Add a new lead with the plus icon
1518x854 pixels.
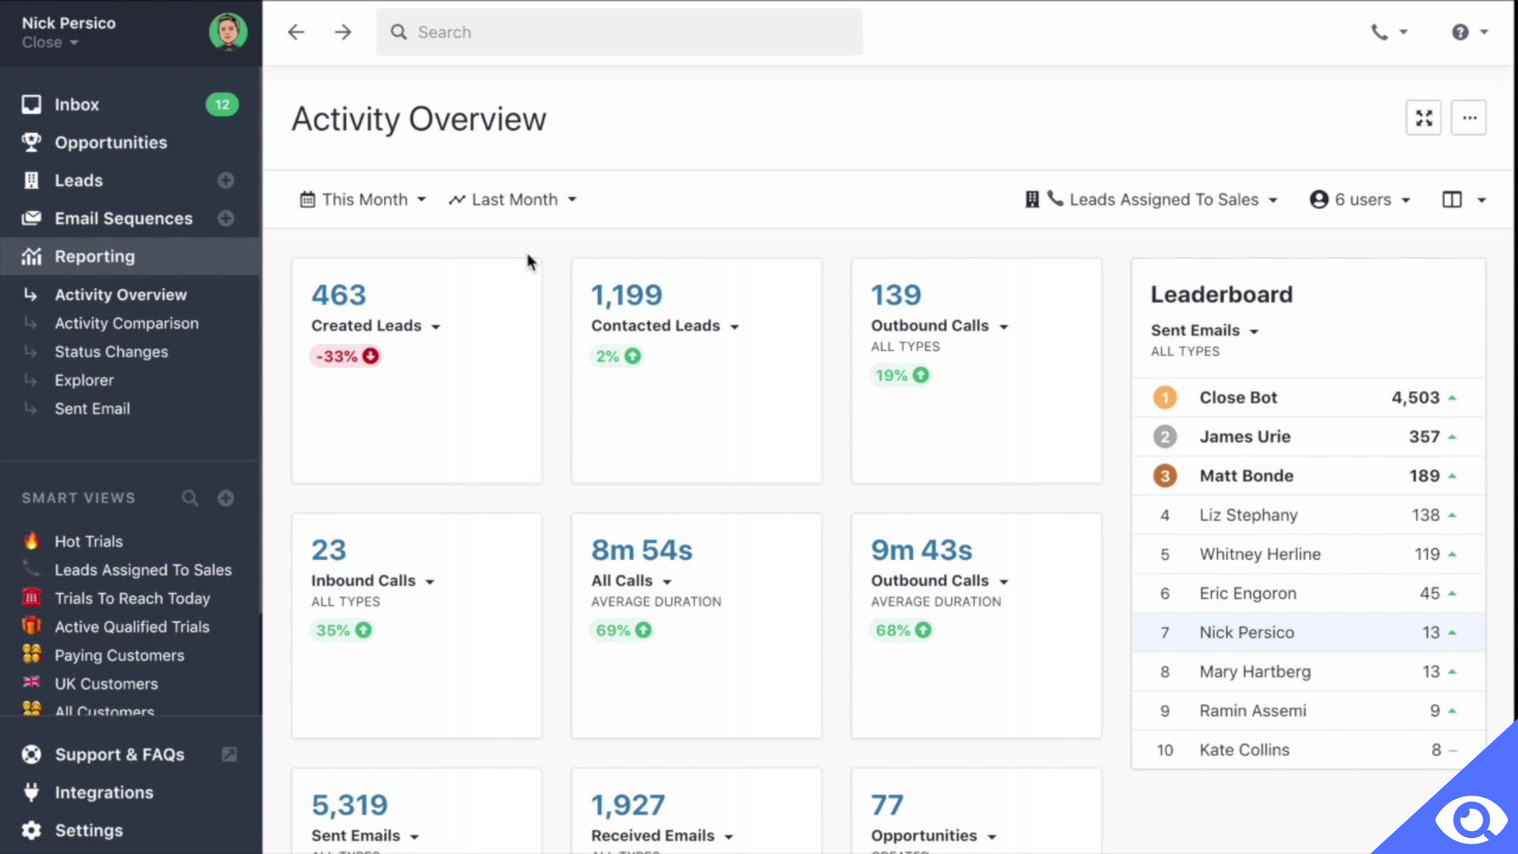pyautogui.click(x=226, y=180)
